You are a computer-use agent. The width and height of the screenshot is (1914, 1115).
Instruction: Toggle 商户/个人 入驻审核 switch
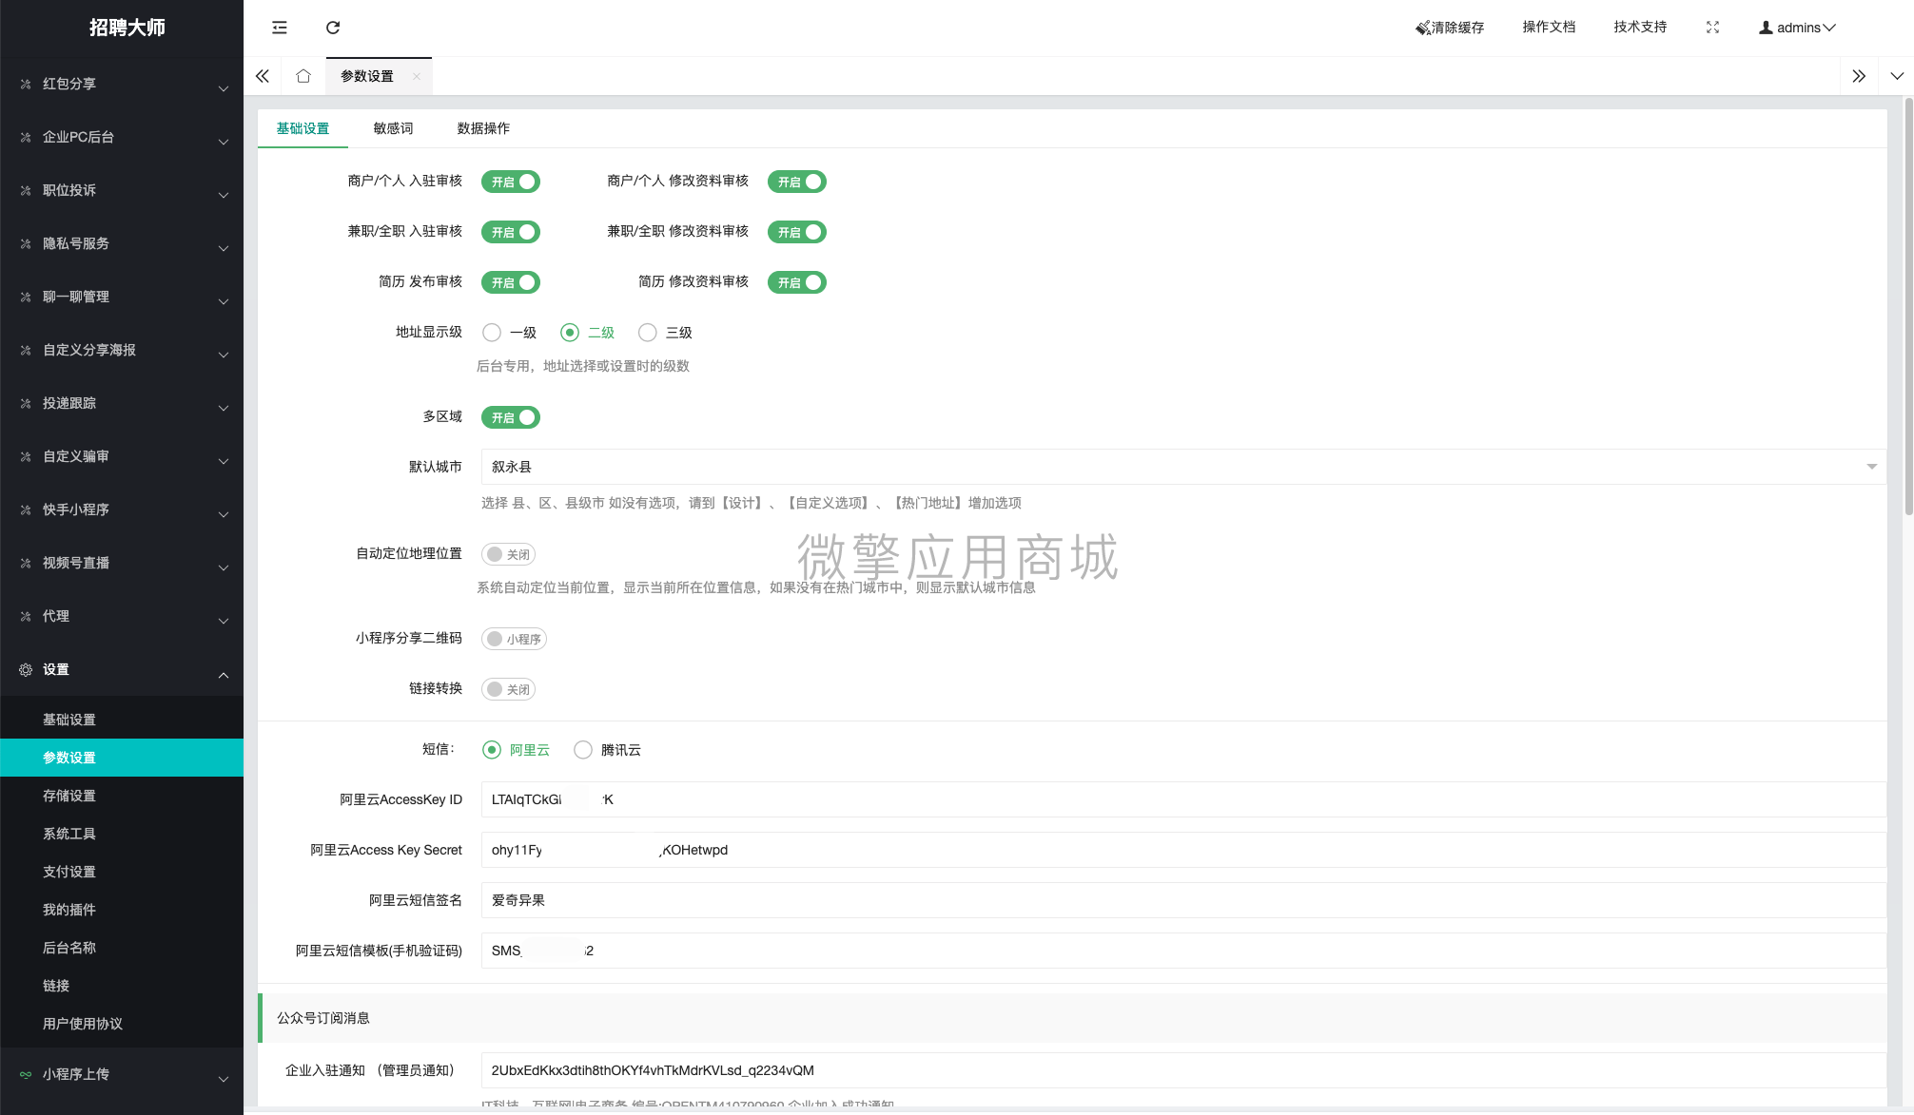click(511, 182)
